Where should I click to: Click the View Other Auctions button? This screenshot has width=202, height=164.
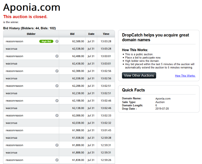tap(139, 75)
